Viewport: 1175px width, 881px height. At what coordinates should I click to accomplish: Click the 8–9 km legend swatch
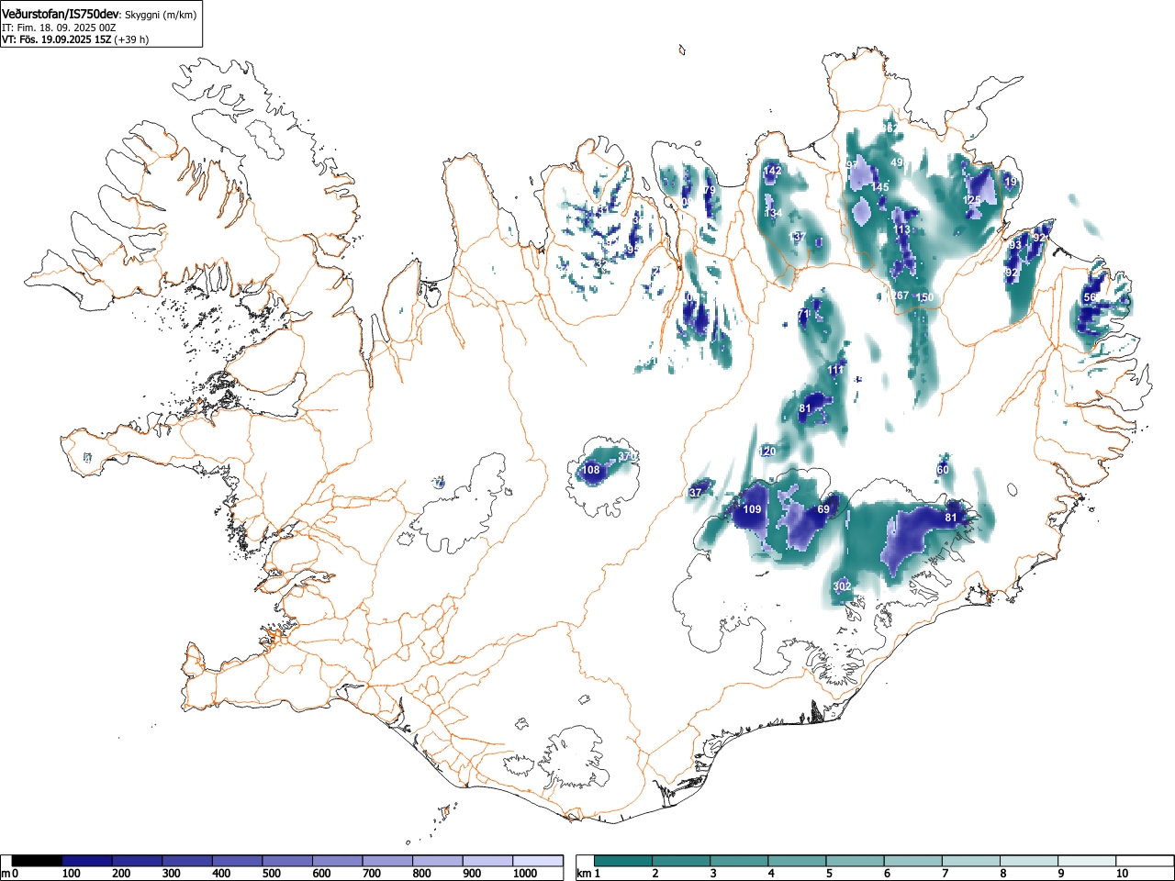pyautogui.click(x=1027, y=861)
